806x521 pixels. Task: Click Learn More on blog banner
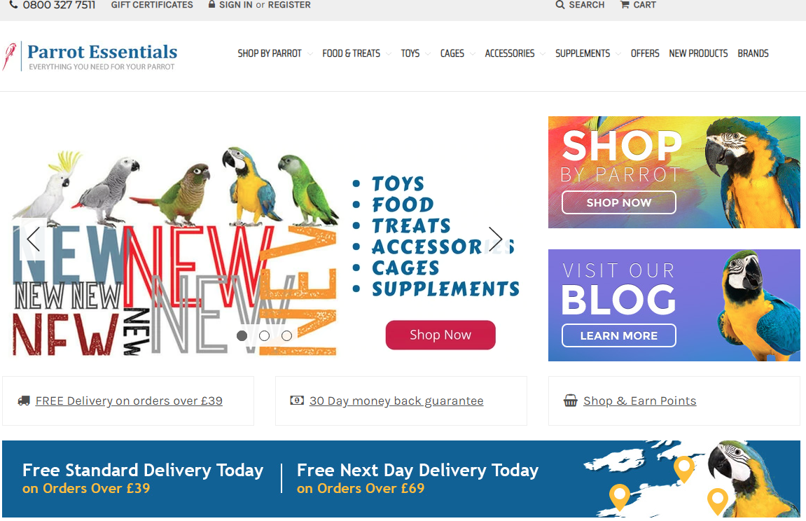(x=619, y=335)
